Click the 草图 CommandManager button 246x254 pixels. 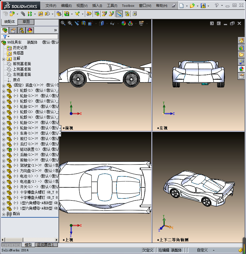point(26,22)
